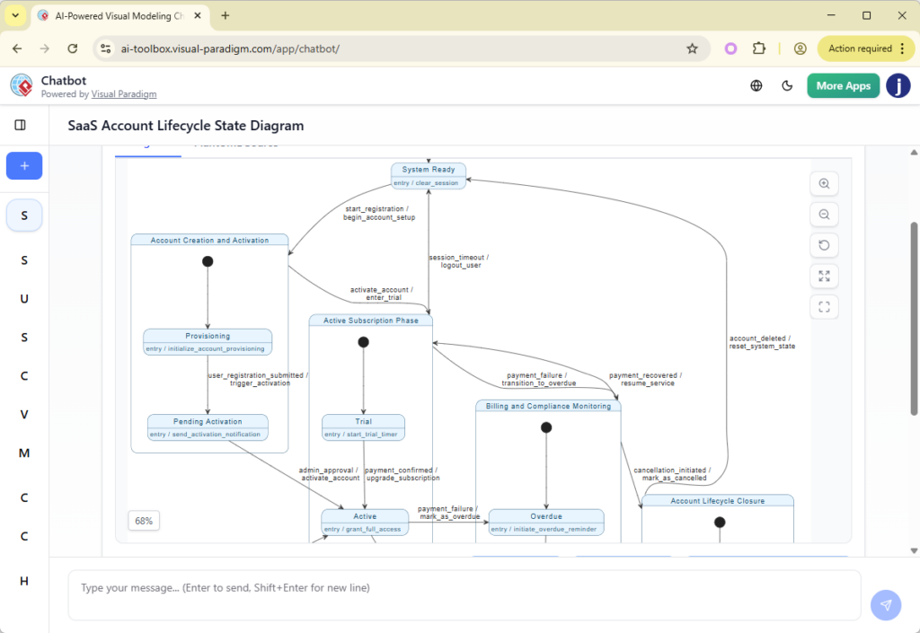920x633 pixels.
Task: Fit the diagram to the window
Action: pyautogui.click(x=824, y=276)
